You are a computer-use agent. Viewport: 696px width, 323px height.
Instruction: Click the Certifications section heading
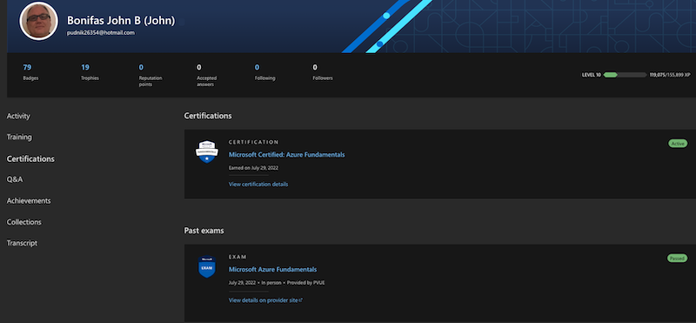[208, 116]
